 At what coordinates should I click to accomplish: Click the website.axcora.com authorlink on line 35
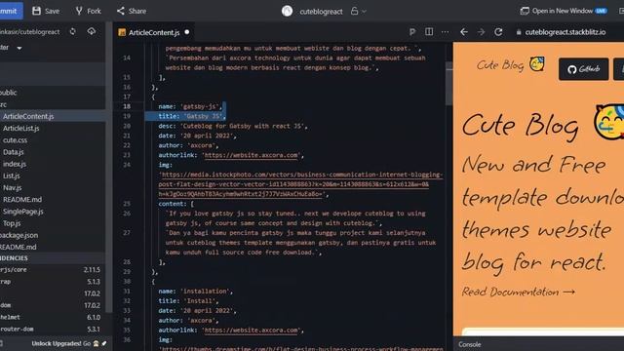point(252,331)
